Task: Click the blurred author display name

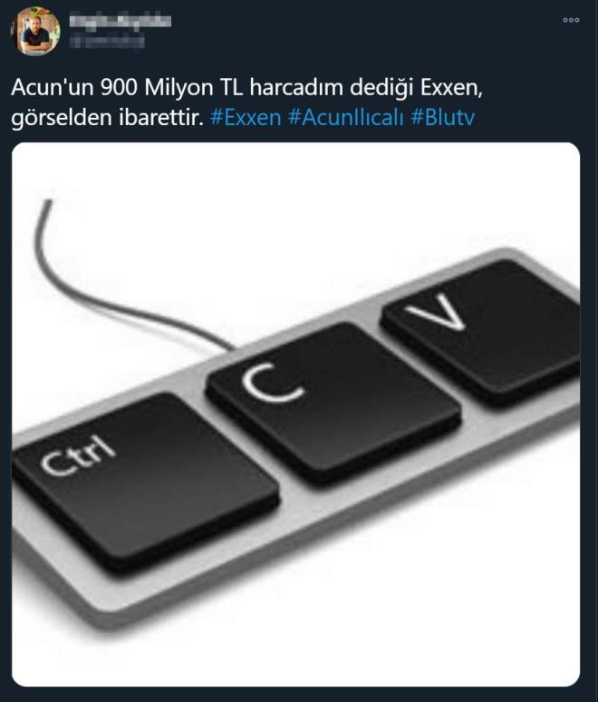Action: click(120, 22)
